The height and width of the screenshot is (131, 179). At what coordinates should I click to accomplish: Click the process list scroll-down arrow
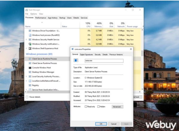coord(142,89)
